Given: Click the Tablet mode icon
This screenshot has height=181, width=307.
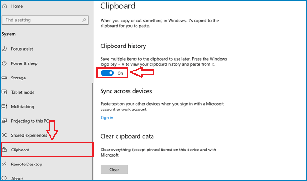Looking at the screenshot, I should pos(4,92).
